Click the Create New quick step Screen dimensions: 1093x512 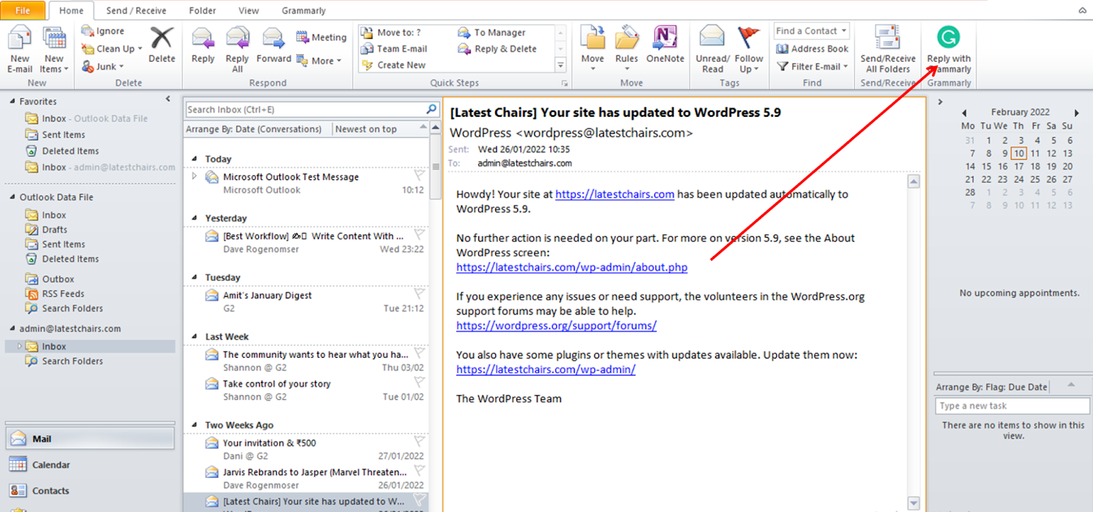(x=393, y=65)
